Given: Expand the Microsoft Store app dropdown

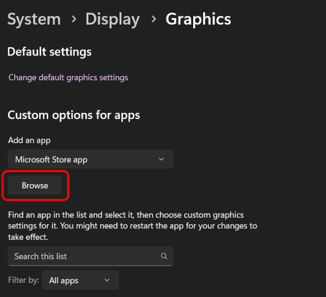Looking at the screenshot, I should pos(90,159).
